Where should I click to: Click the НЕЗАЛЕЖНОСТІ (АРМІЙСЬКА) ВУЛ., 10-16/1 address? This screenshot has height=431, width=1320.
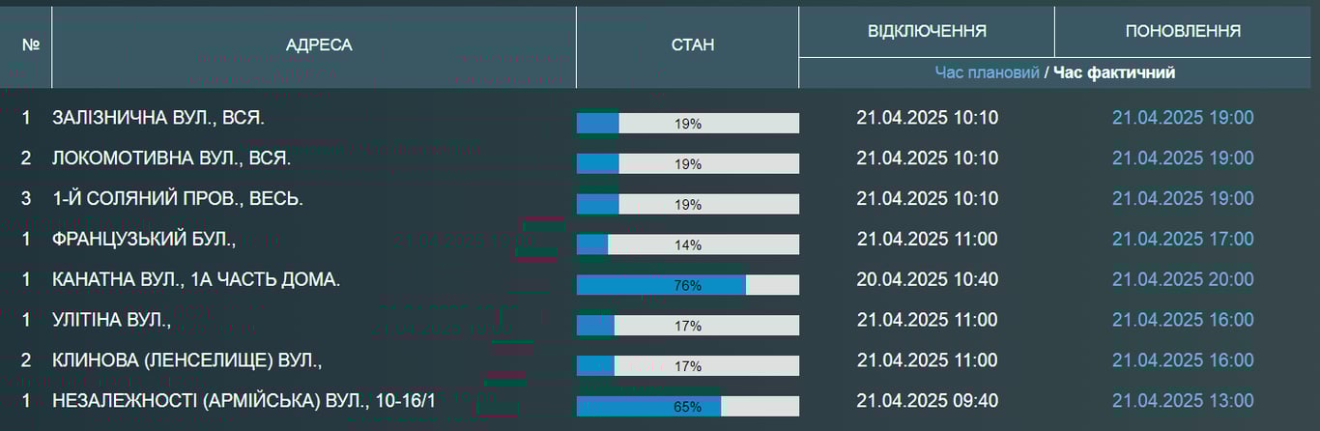244,402
